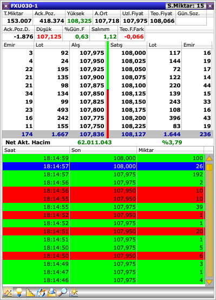Click the globe with pencil icon

click(x=41, y=292)
